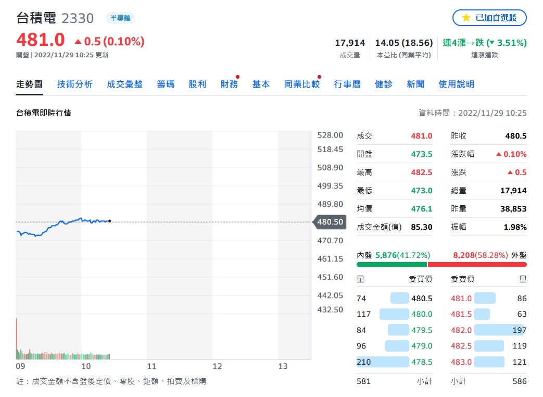Switch to the 同業比較 tab

pos(301,84)
